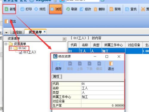
Task: Click the 类型 column header
Action: [x=96, y=45]
